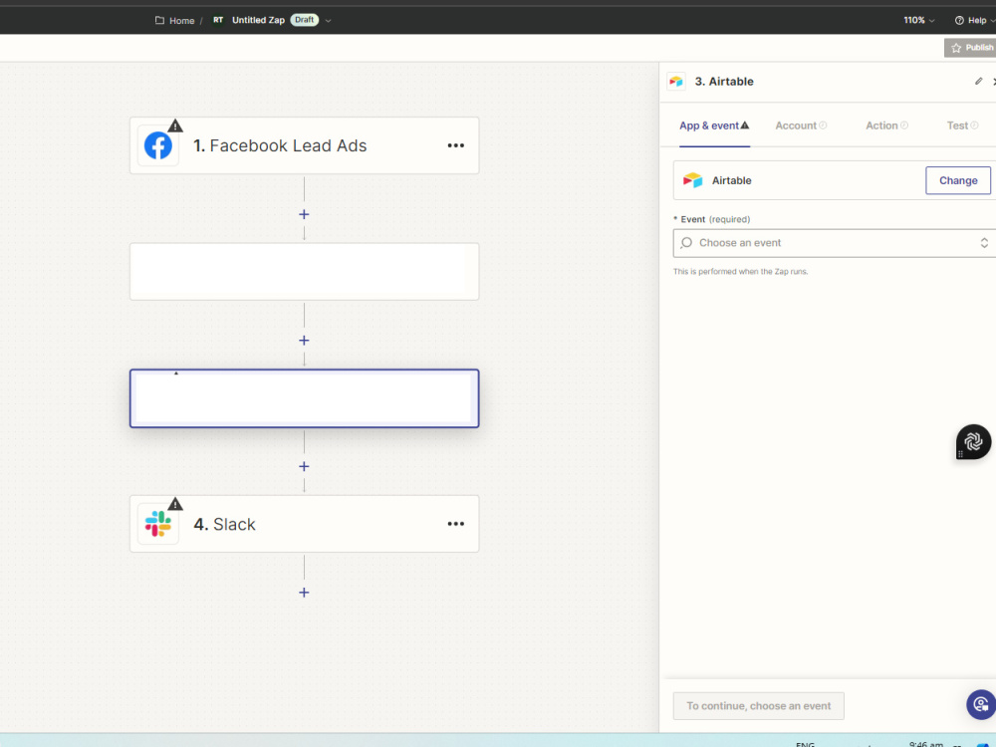Click the Change app button
This screenshot has width=996, height=747.
(x=958, y=180)
